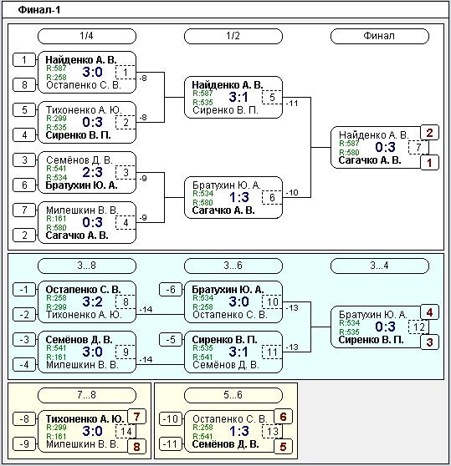The height and width of the screenshot is (466, 451).
Task: Select match number 7 dashed box
Action: point(418,147)
